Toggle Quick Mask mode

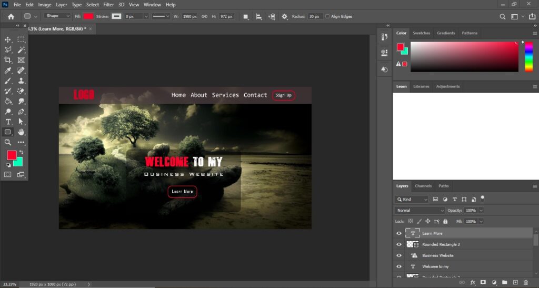pyautogui.click(x=7, y=175)
